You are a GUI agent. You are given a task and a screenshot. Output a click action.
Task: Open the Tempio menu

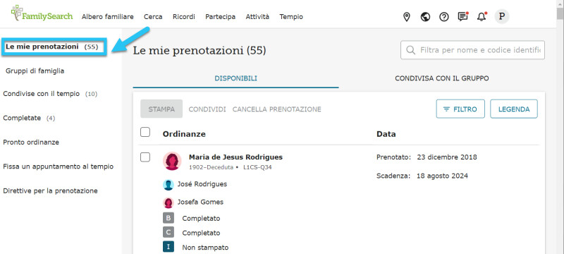291,16
